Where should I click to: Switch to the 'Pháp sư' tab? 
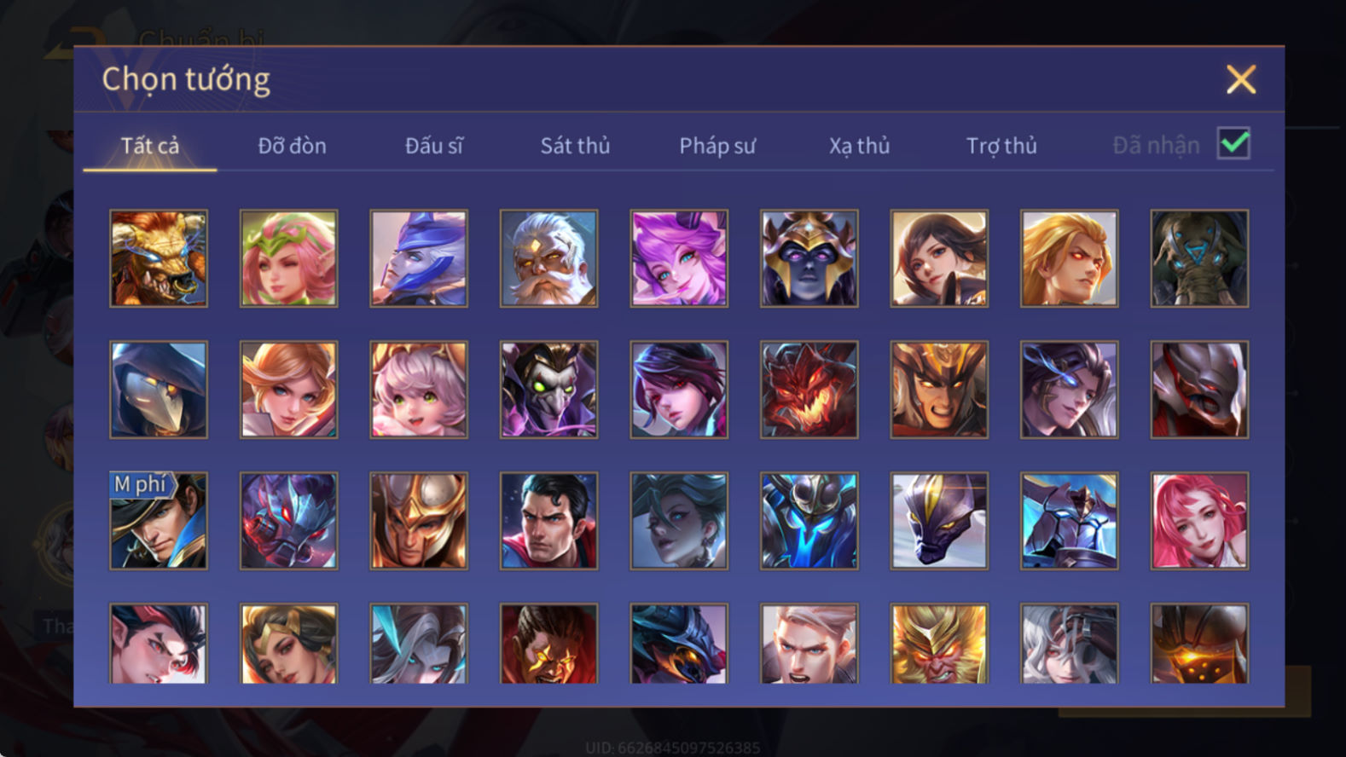click(717, 146)
